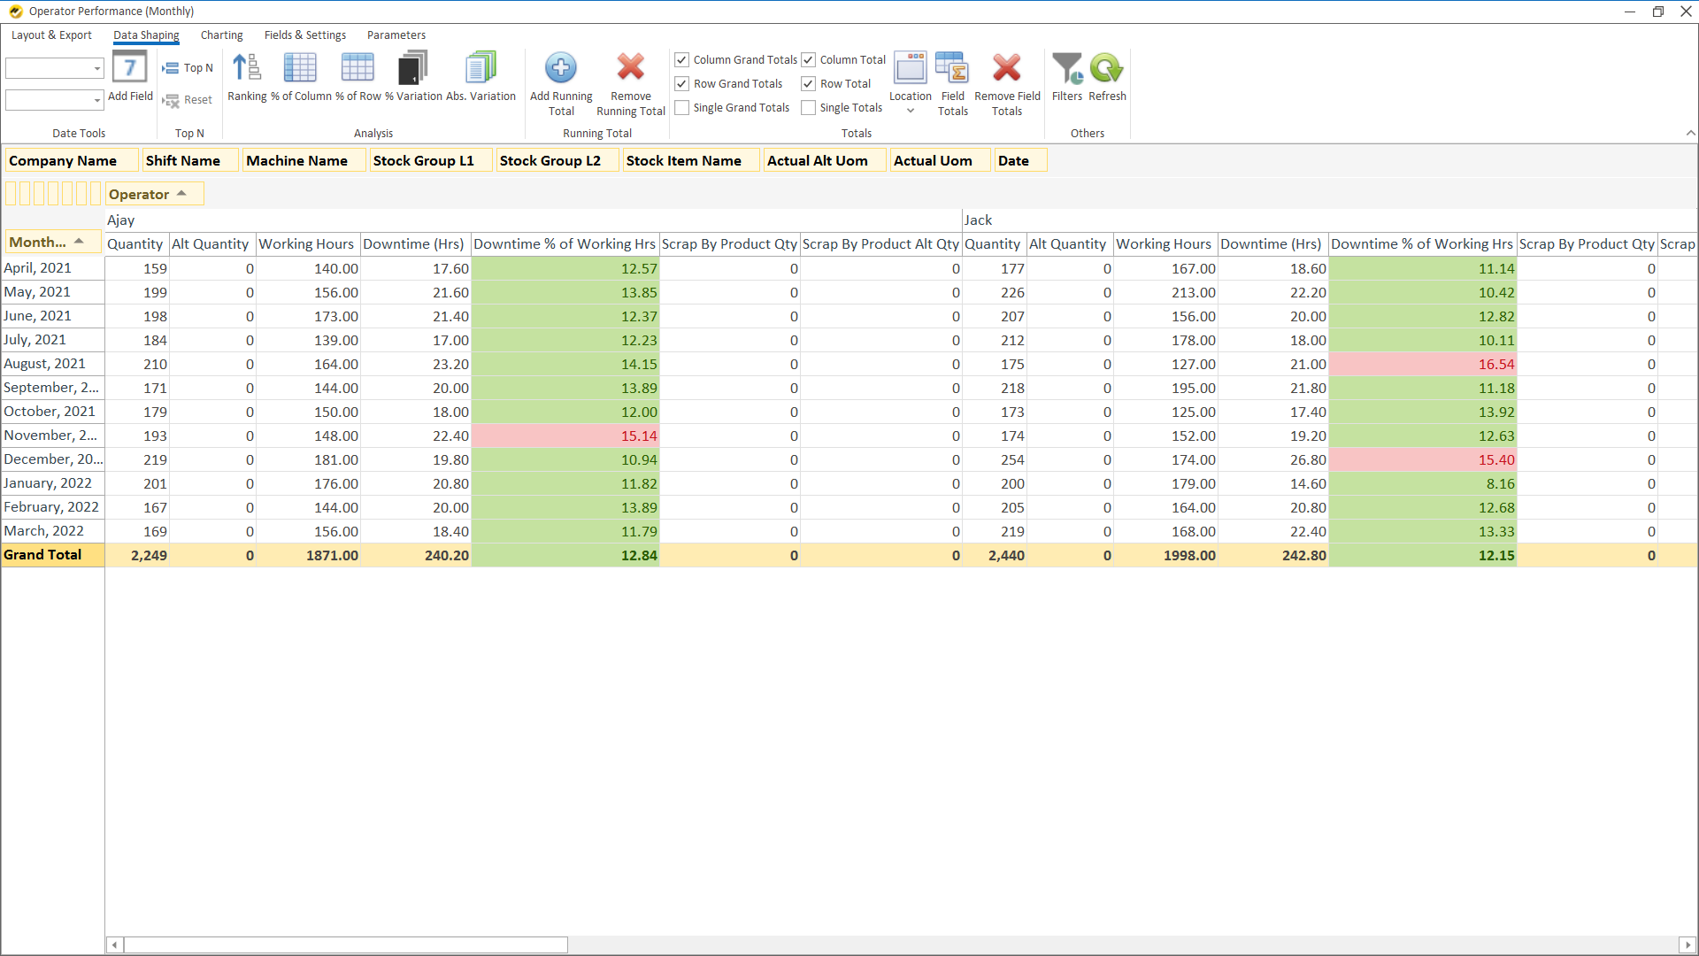Open the Filters funnel icon

click(x=1066, y=69)
